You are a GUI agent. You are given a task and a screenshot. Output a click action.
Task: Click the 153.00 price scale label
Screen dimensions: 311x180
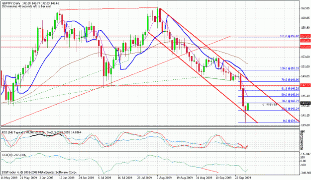click(x=306, y=57)
